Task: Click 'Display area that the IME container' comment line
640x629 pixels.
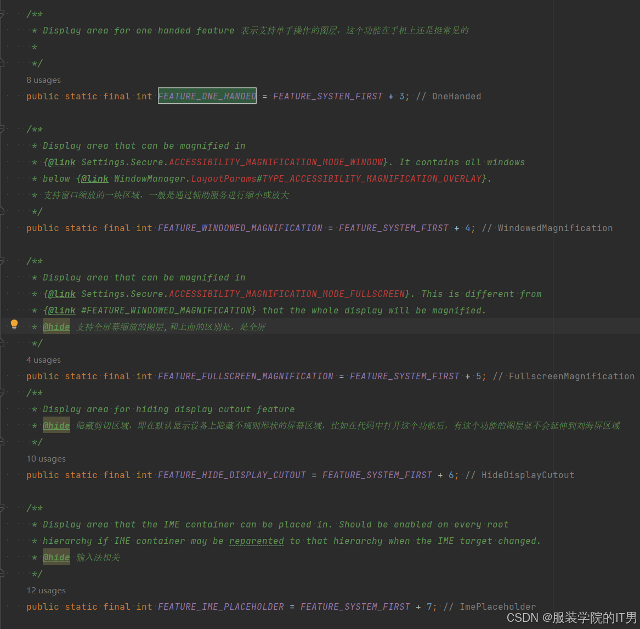Action: [275, 524]
